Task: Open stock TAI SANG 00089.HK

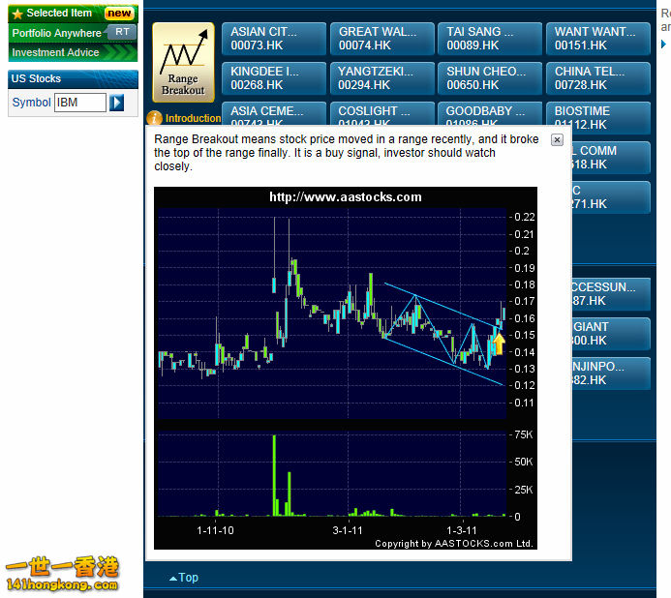Action: pos(490,39)
